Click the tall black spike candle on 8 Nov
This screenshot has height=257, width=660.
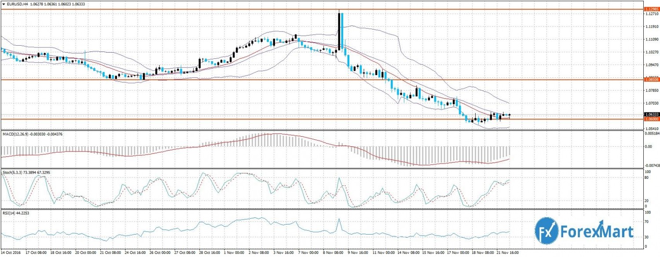[339, 30]
